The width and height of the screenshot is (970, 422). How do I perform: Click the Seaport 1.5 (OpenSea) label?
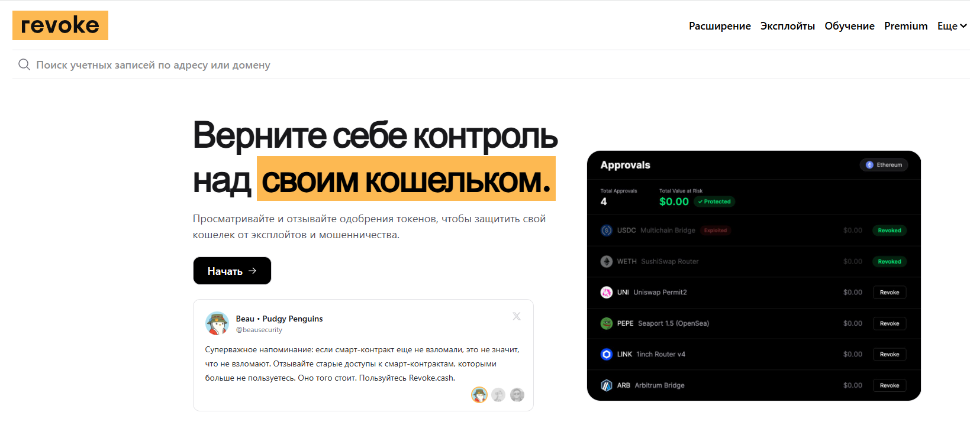(x=673, y=323)
